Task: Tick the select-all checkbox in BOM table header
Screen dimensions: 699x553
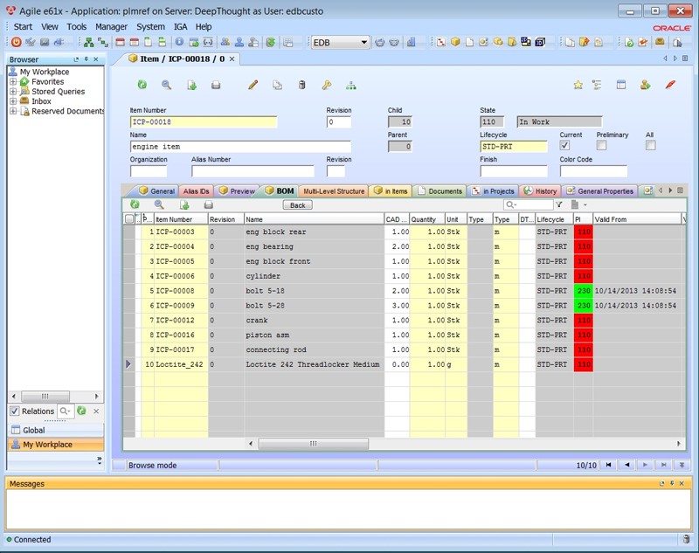Action: coord(129,218)
